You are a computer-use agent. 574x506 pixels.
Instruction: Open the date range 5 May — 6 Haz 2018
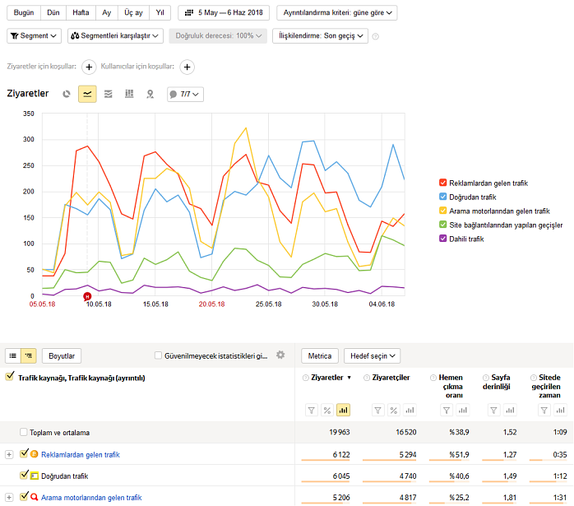[x=224, y=13]
